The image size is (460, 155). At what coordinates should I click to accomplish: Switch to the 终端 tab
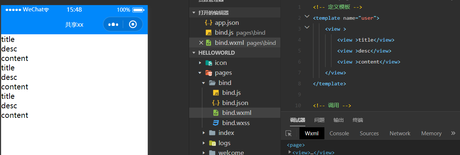click(358, 120)
